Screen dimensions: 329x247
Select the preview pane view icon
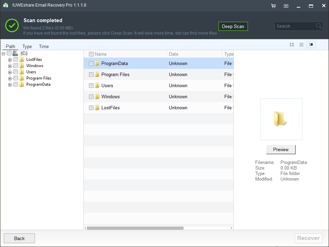311,45
